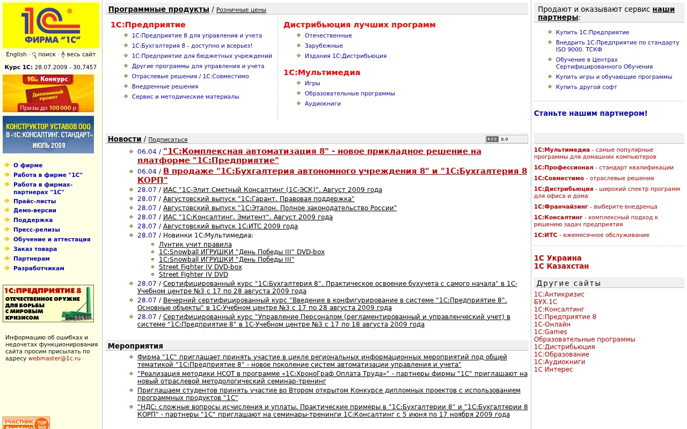Open 'Аудиокниги' under 1С:Мультимедиа
The height and width of the screenshot is (429, 687).
(x=323, y=104)
